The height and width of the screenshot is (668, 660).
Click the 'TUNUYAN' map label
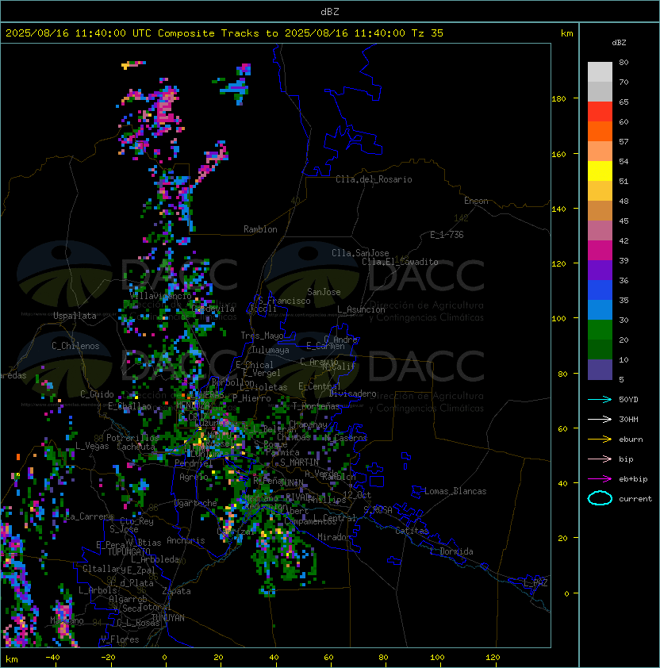click(x=168, y=618)
